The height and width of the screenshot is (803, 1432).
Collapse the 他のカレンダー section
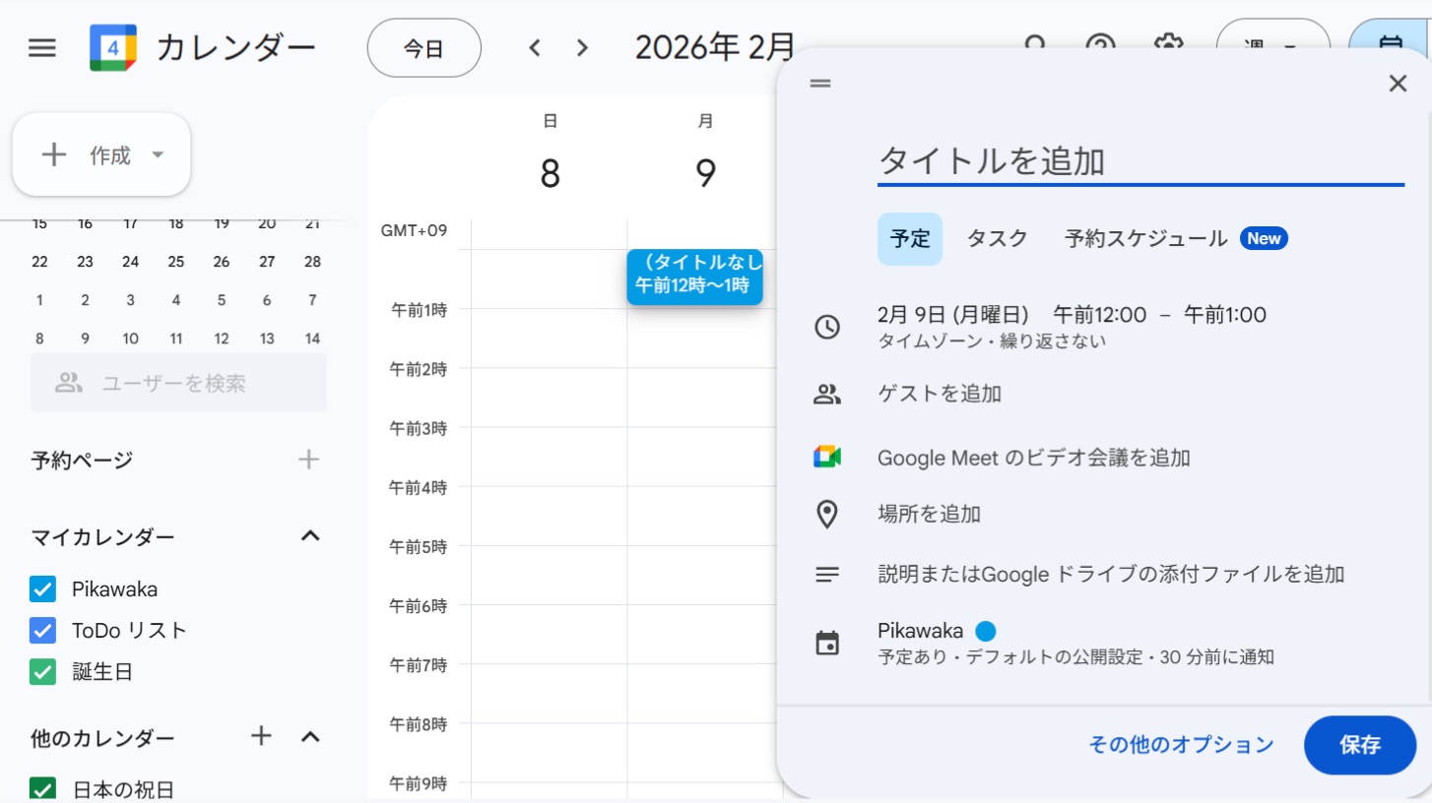click(x=310, y=736)
